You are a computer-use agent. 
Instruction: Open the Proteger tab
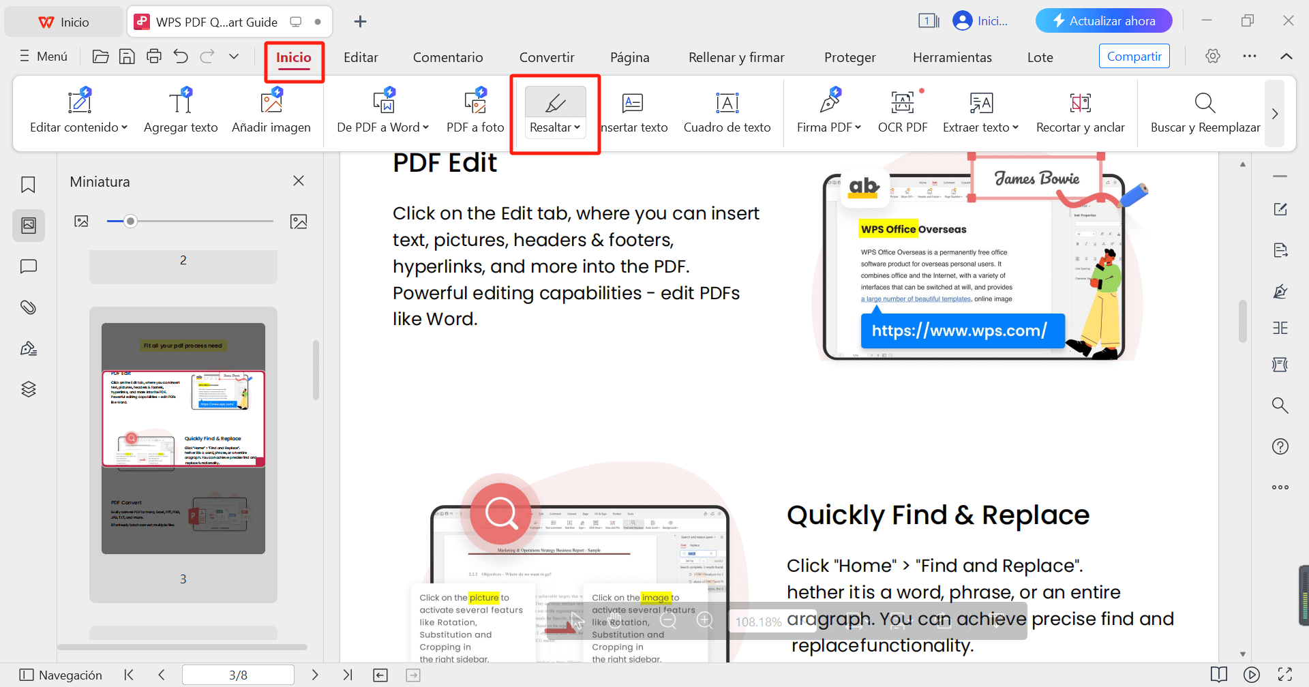849,57
